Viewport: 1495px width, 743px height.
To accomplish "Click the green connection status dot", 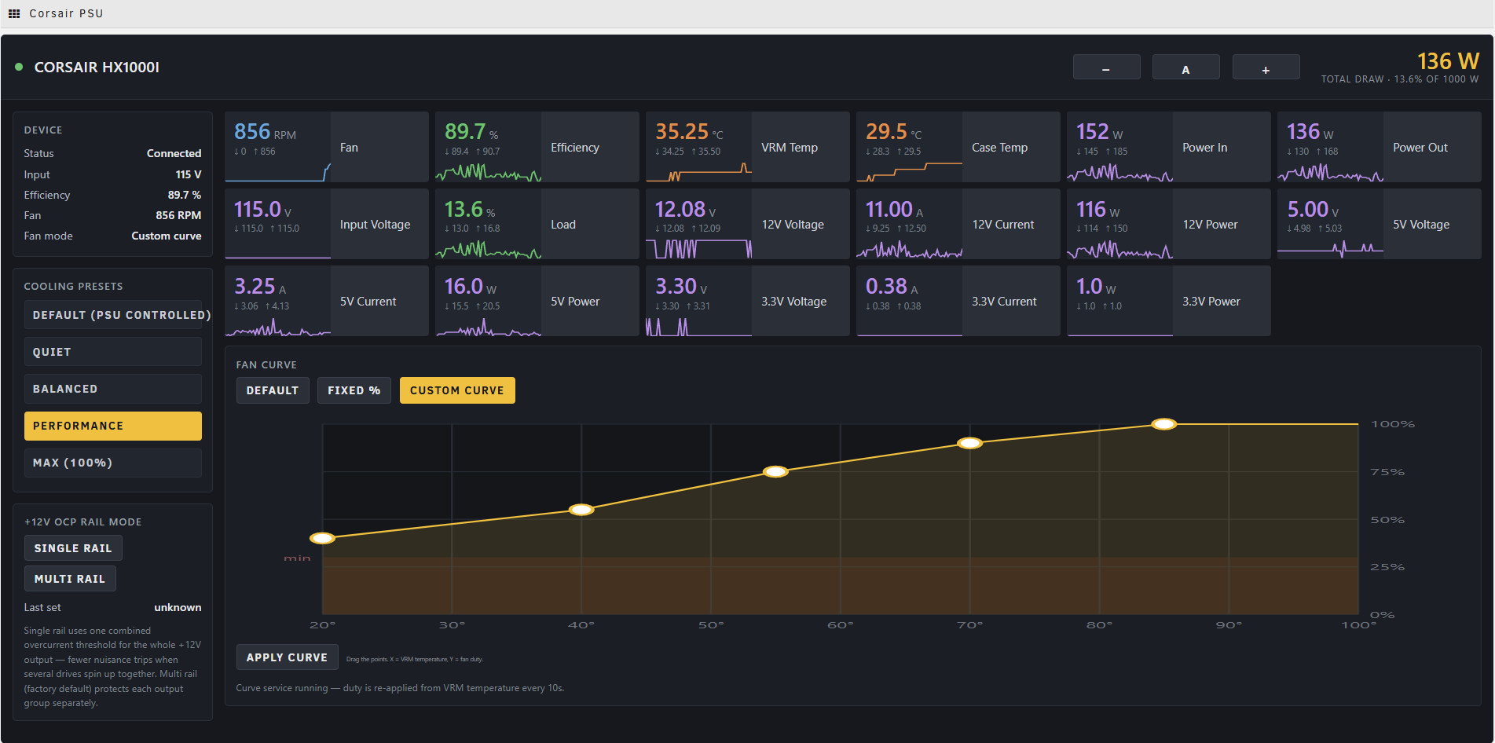I will [x=19, y=67].
